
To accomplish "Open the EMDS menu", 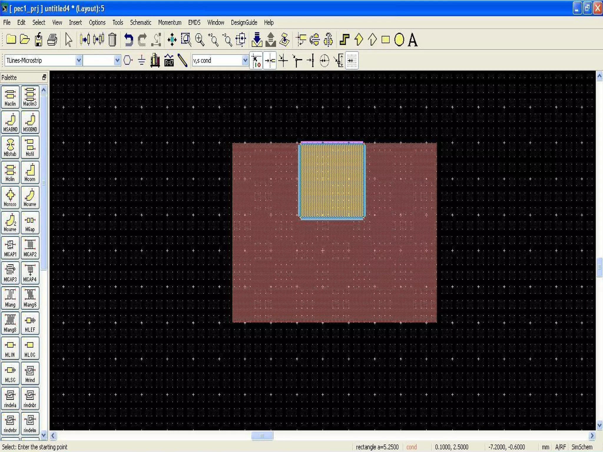I will tap(194, 23).
